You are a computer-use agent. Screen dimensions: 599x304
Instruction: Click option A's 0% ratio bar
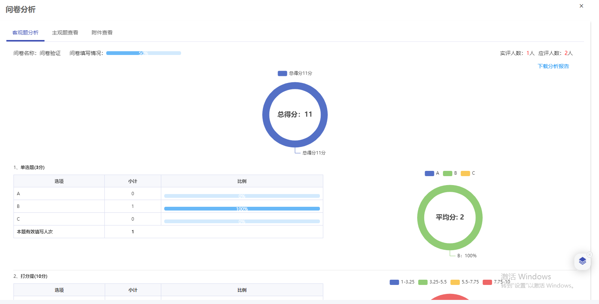point(242,196)
